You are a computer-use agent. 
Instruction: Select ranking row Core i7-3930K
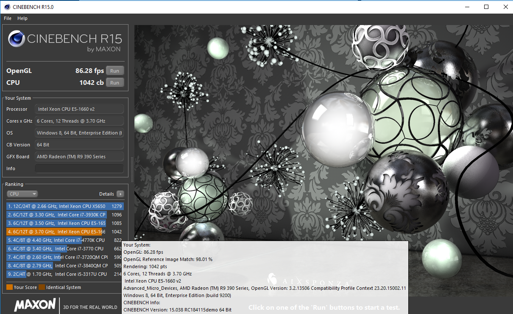65,215
